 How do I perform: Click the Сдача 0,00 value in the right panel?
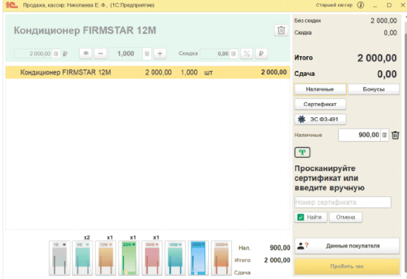(x=387, y=74)
